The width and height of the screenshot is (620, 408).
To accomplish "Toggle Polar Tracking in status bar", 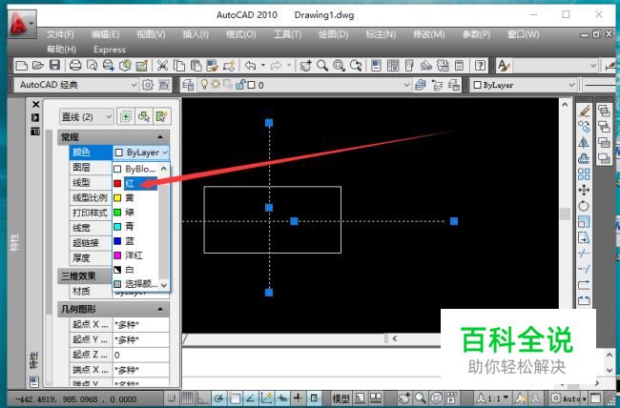I will tap(218, 398).
